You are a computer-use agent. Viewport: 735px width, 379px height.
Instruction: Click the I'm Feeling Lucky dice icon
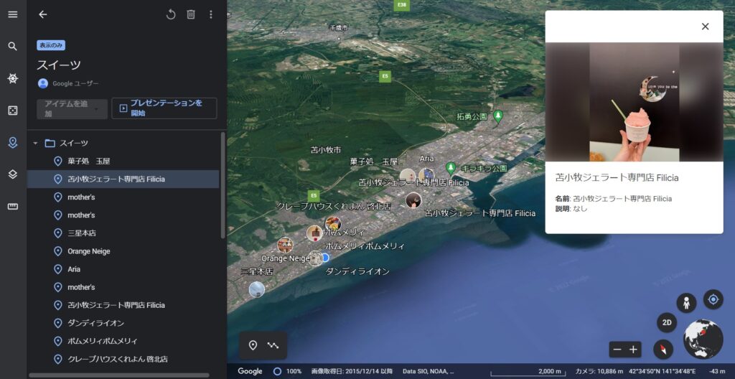(x=13, y=110)
